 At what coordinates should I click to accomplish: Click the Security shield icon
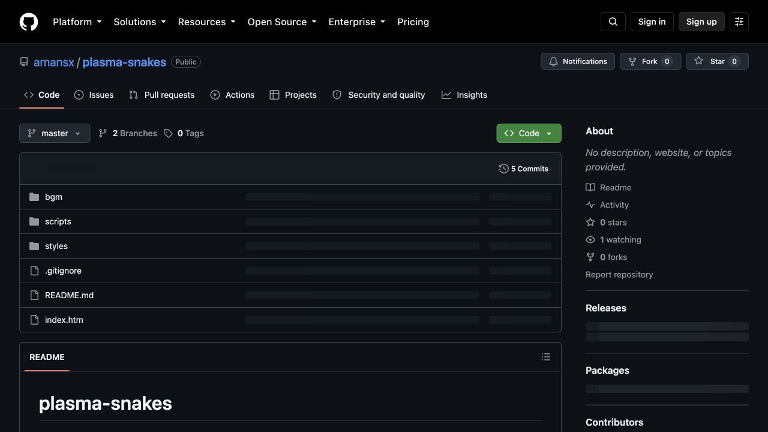[x=337, y=95]
